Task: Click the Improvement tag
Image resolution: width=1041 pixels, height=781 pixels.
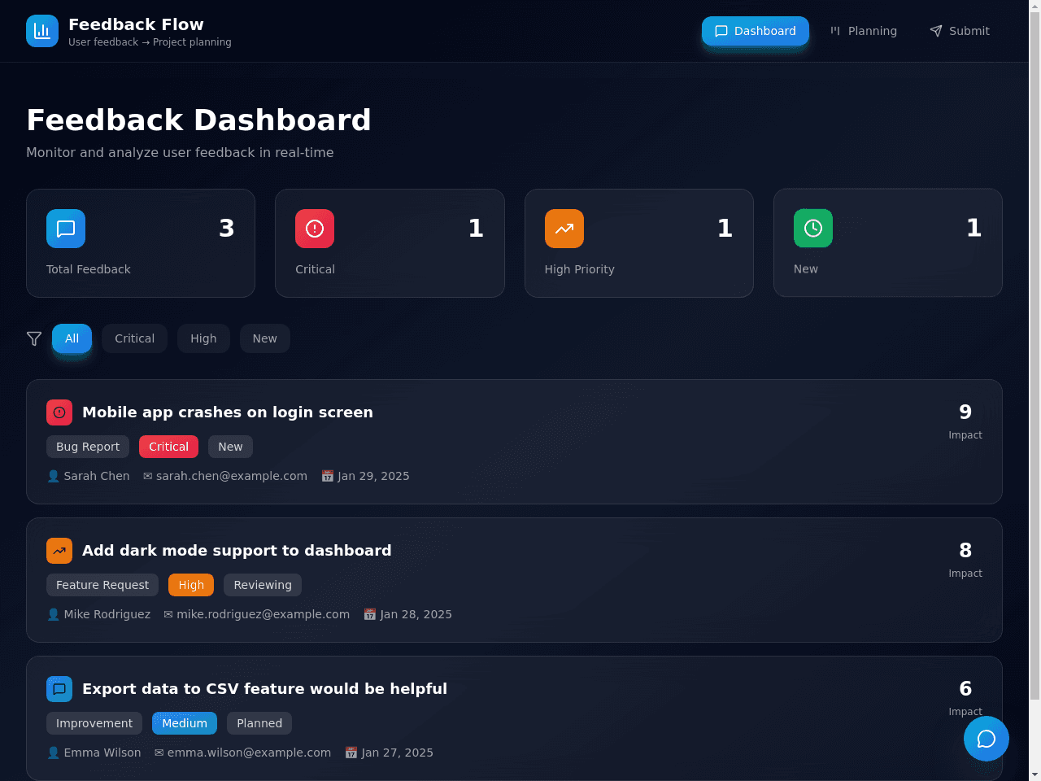Action: coord(94,723)
